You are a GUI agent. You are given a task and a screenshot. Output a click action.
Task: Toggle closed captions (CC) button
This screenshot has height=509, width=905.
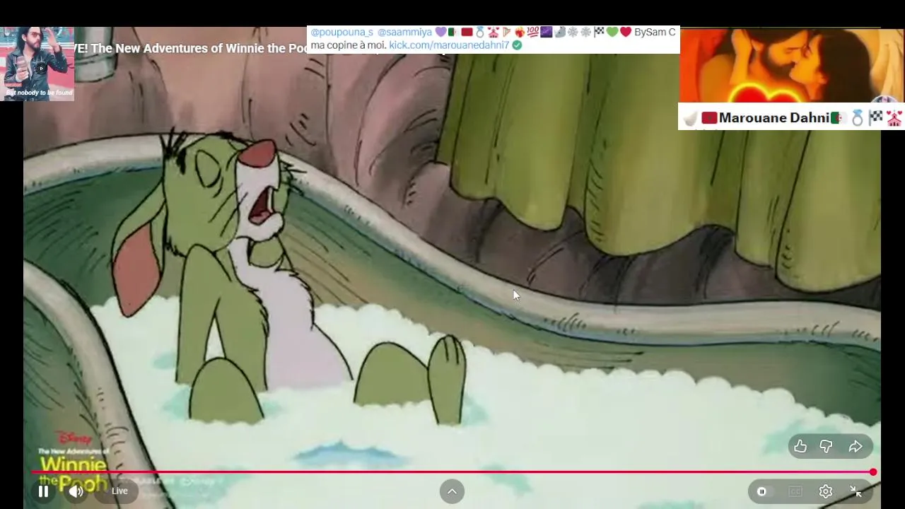click(795, 491)
